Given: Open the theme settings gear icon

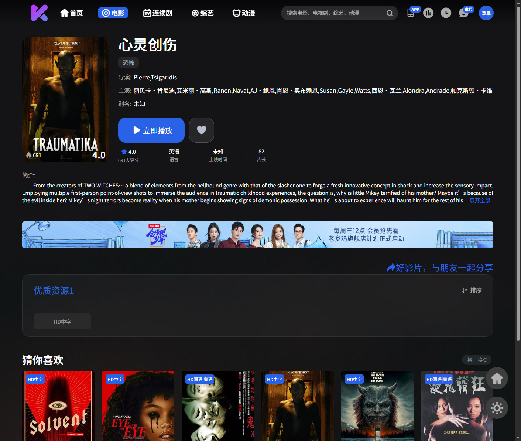Looking at the screenshot, I should 497,408.
